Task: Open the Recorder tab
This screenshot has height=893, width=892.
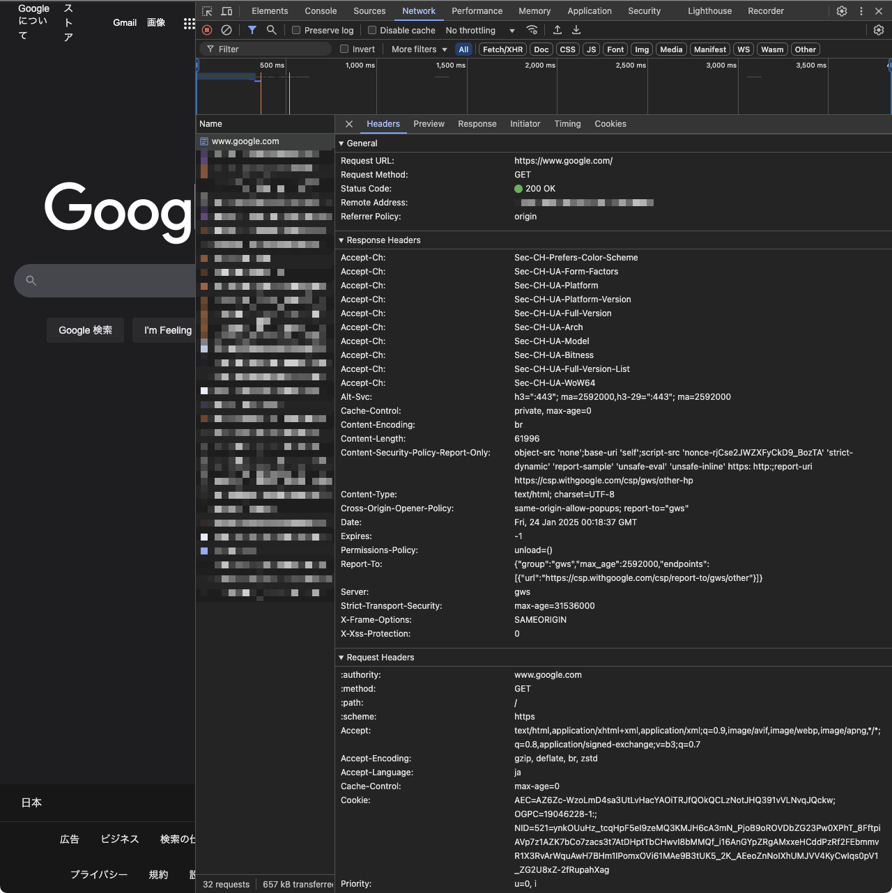Action: [x=766, y=11]
